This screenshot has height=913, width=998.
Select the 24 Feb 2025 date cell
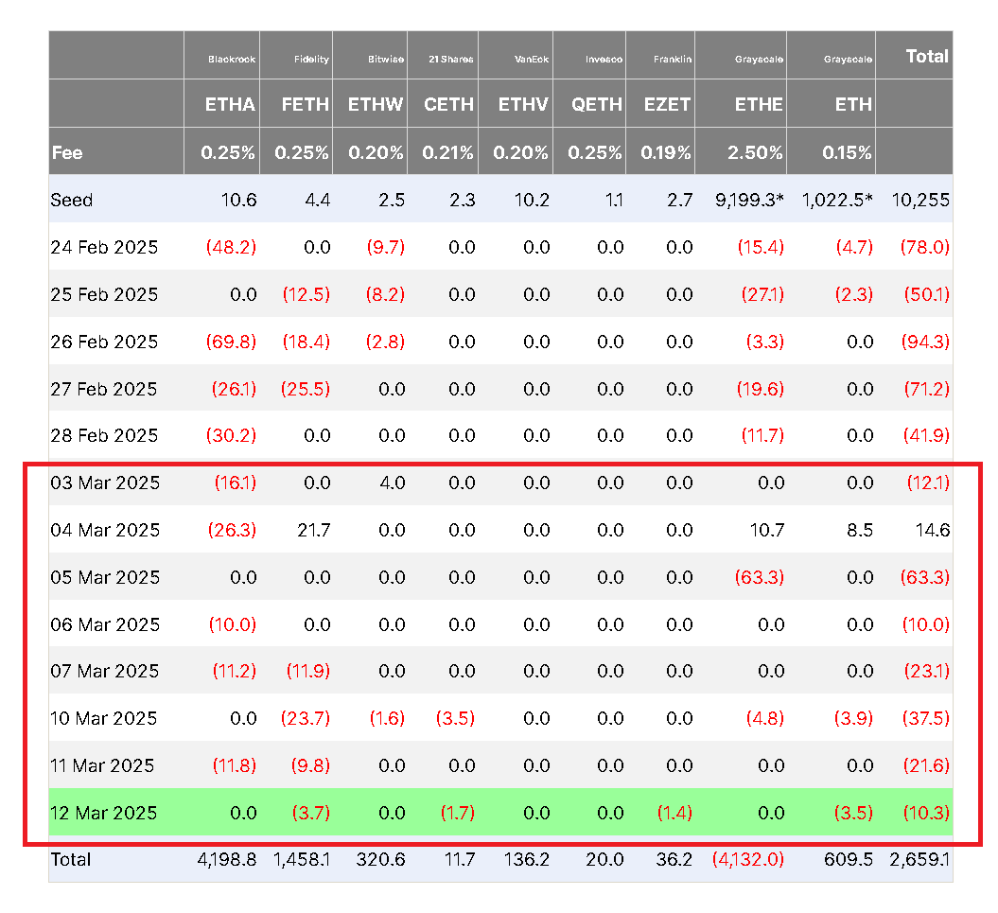point(104,247)
